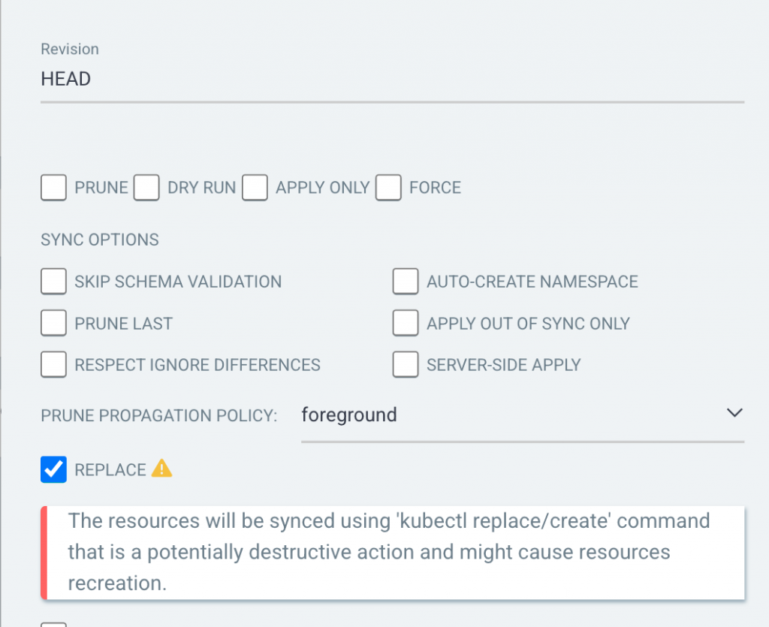
Task: Click the PRUNE PROPAGATION POLICY label
Action: coord(159,415)
